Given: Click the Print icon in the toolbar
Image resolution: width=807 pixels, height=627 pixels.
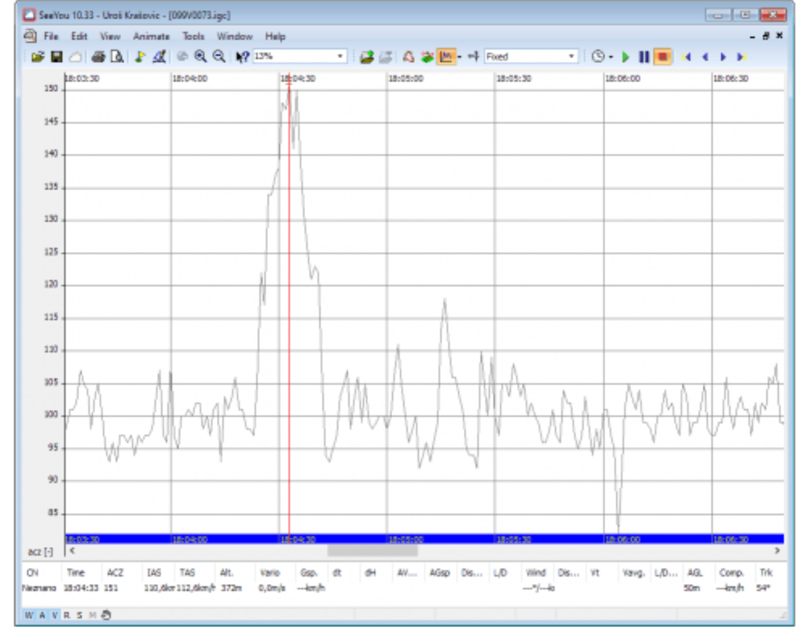Looking at the screenshot, I should [98, 57].
